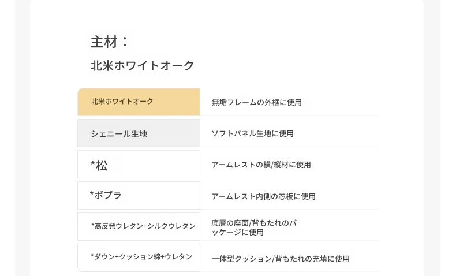Click the 底層の座面/背もたれのパッケージに使用 description
The image size is (456, 276).
coord(254,227)
